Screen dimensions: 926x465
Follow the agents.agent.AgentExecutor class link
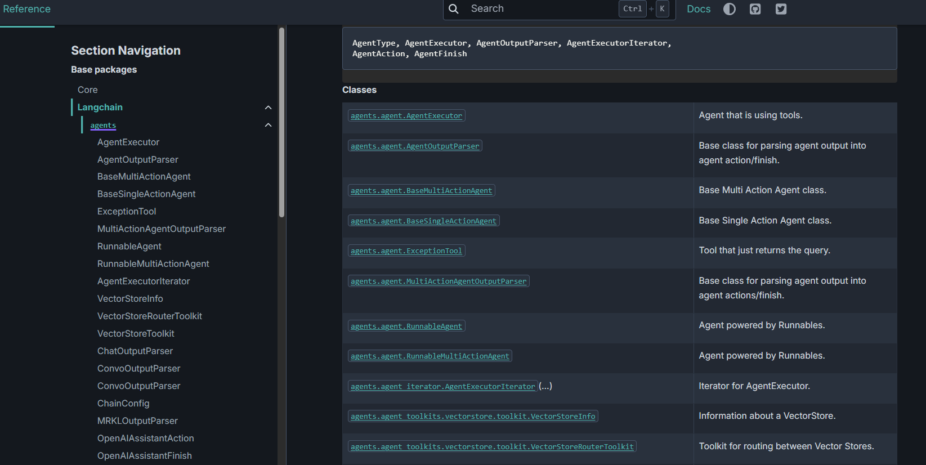(406, 116)
